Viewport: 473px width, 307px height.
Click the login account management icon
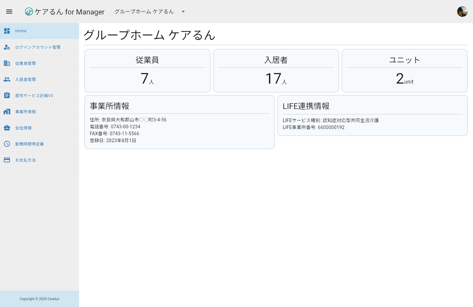pyautogui.click(x=7, y=47)
